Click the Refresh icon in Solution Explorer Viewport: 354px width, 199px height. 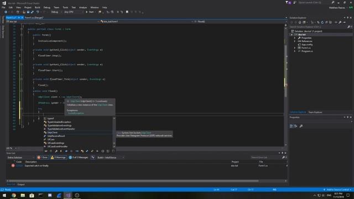pos(322,22)
